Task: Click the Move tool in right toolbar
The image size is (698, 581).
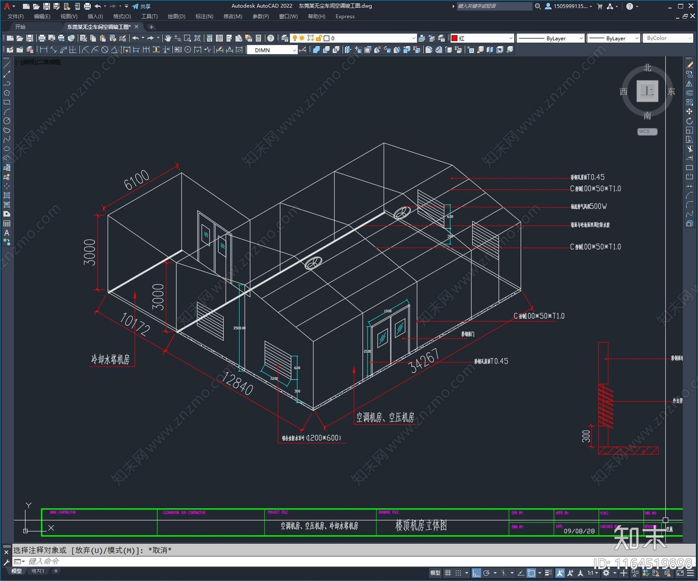Action: pyautogui.click(x=689, y=112)
